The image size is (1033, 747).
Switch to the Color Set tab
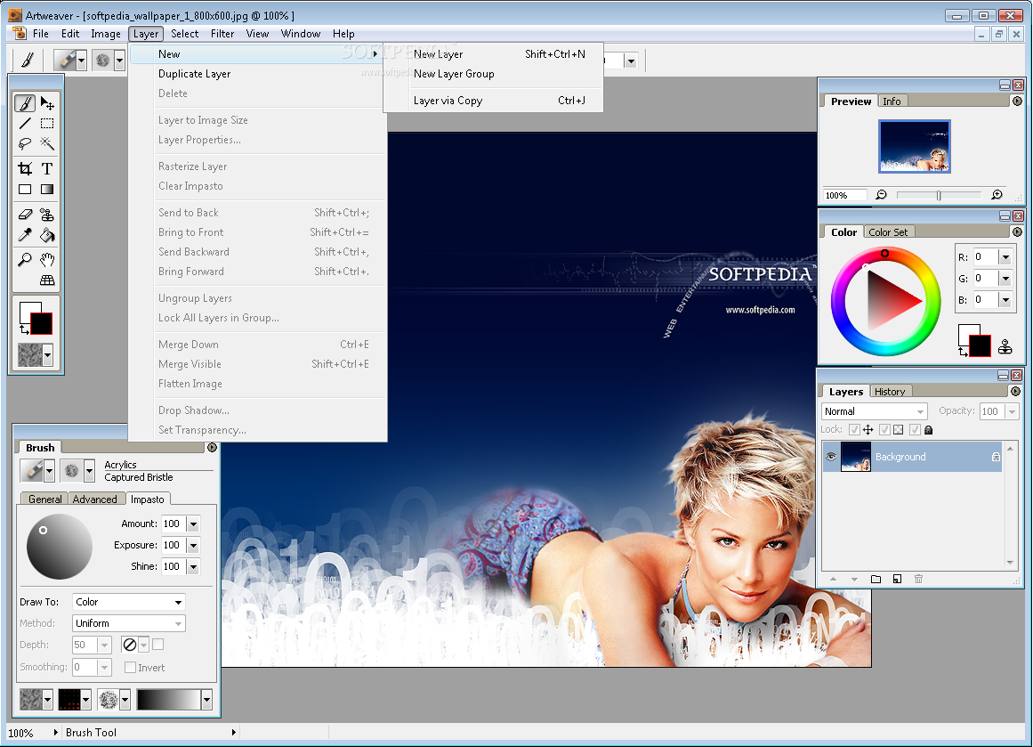tap(887, 232)
